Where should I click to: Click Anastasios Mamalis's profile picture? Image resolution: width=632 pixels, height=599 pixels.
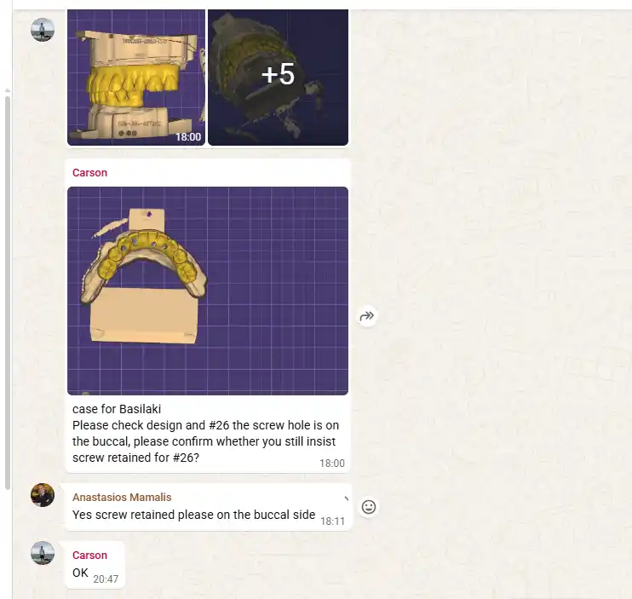[43, 495]
